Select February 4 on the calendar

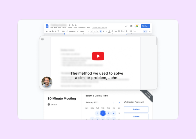point(114,113)
